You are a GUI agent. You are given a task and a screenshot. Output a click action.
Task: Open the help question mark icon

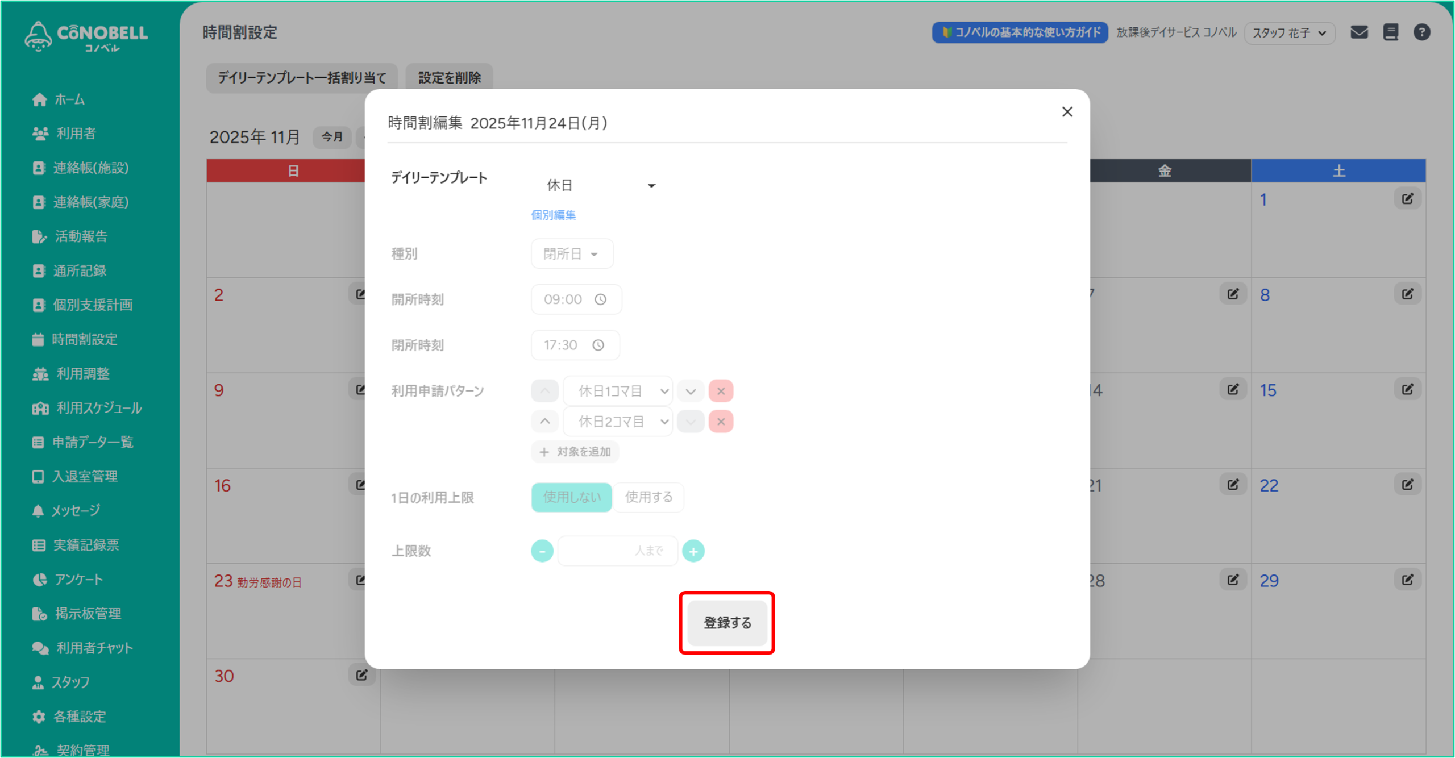[x=1421, y=32]
